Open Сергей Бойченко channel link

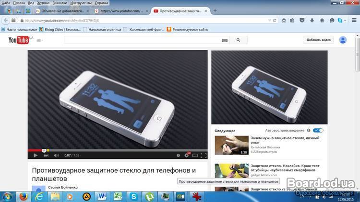click(63, 188)
